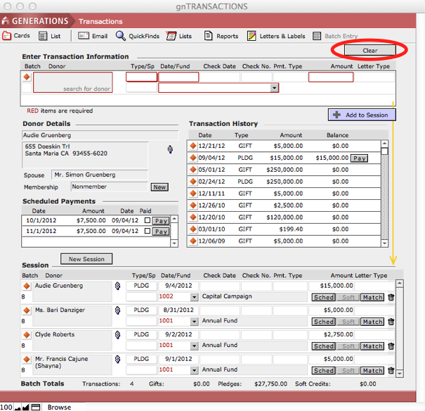Open the Email tool

pos(93,36)
